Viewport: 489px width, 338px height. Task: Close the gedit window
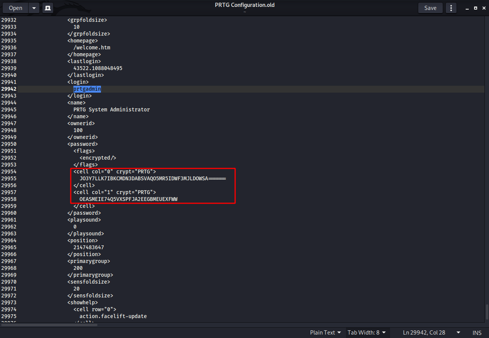[x=483, y=8]
